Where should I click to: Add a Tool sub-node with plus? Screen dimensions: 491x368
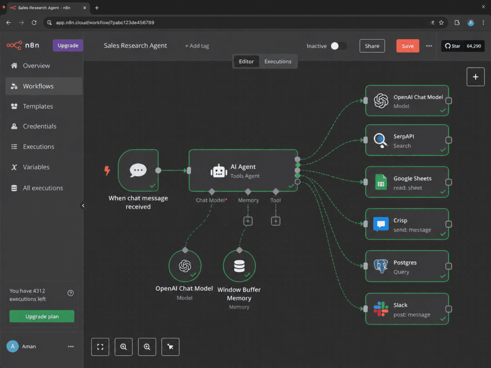(276, 221)
